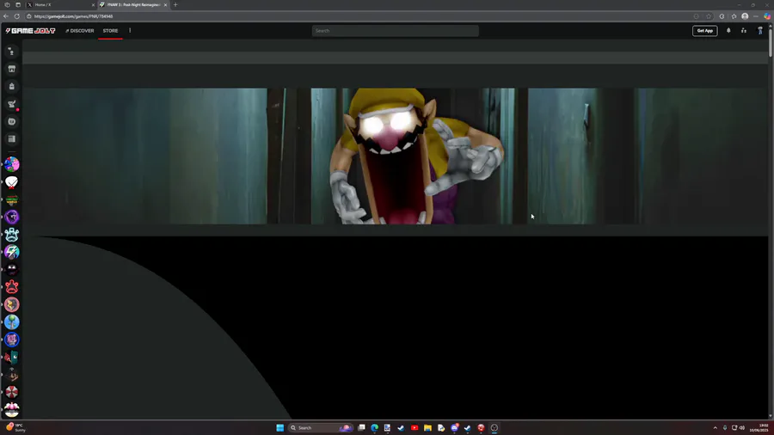The image size is (774, 435).
Task: Open the sidebar storefront shop icon
Action: (12, 69)
